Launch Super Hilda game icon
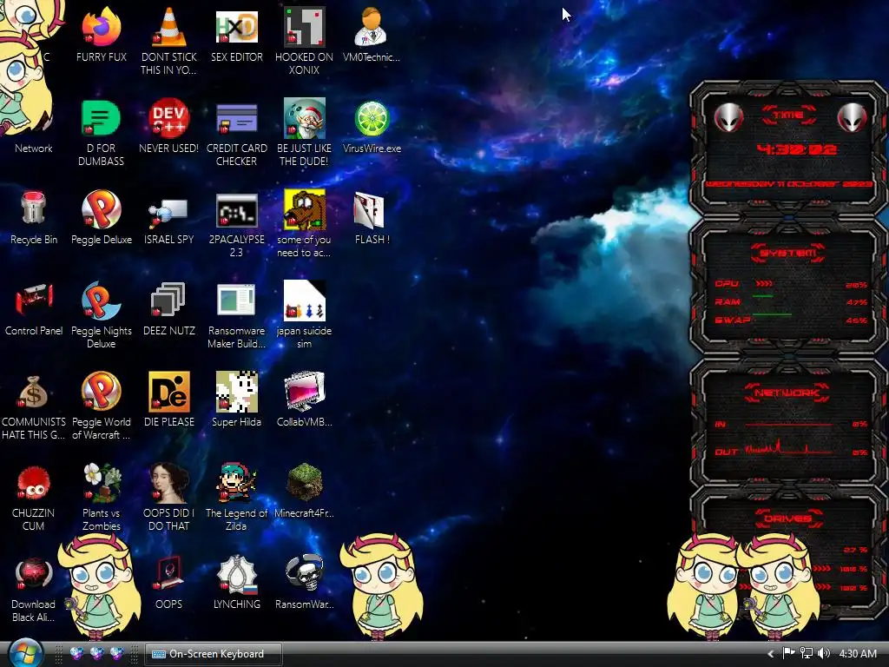The width and height of the screenshot is (889, 667). coord(236,392)
